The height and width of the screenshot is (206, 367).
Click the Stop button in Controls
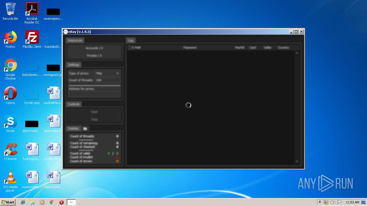tap(94, 119)
